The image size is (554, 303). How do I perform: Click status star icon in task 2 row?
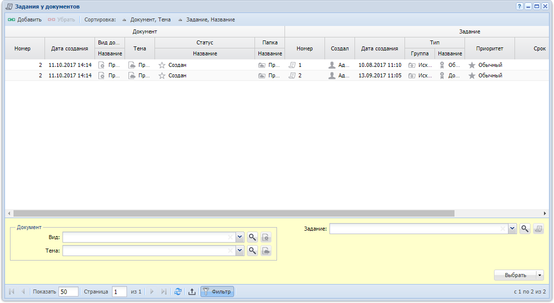pos(162,75)
